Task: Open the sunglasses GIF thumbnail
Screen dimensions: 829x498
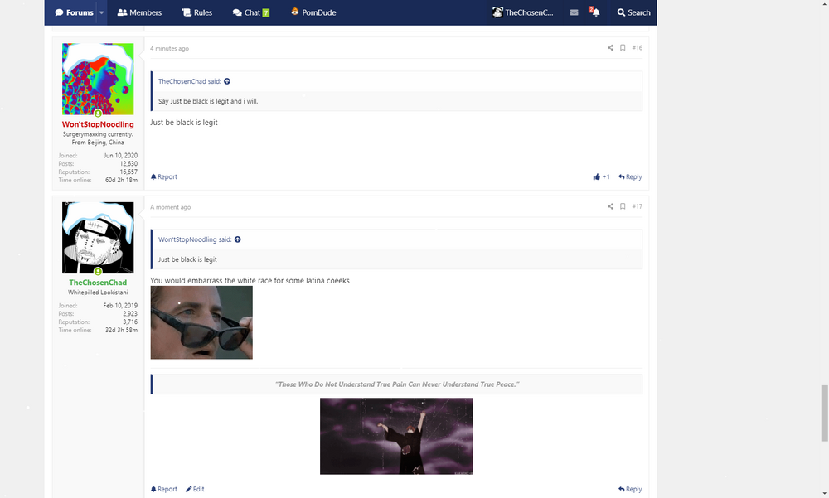Action: 201,322
